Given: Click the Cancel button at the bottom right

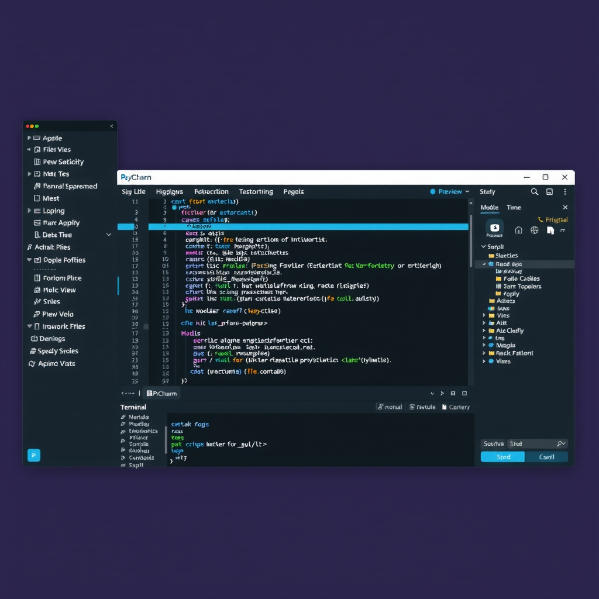Looking at the screenshot, I should coord(546,457).
